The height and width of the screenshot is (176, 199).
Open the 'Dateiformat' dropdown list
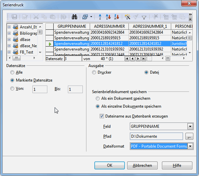tap(190, 146)
